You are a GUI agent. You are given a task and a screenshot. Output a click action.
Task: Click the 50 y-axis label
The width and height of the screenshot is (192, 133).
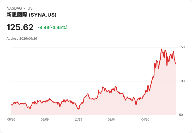[x=181, y=115]
